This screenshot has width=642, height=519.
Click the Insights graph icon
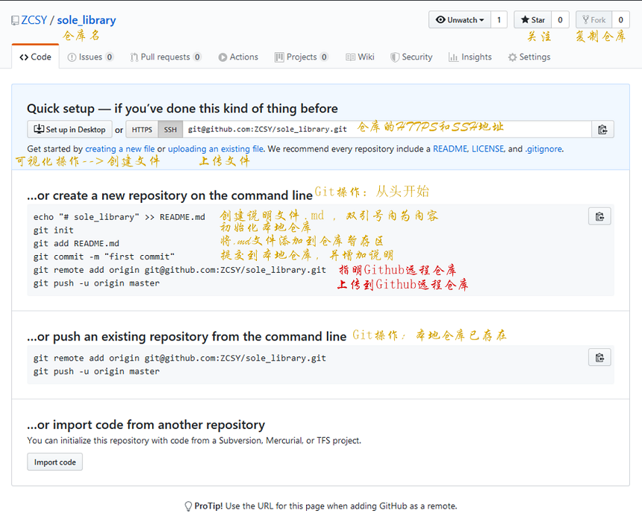[453, 57]
